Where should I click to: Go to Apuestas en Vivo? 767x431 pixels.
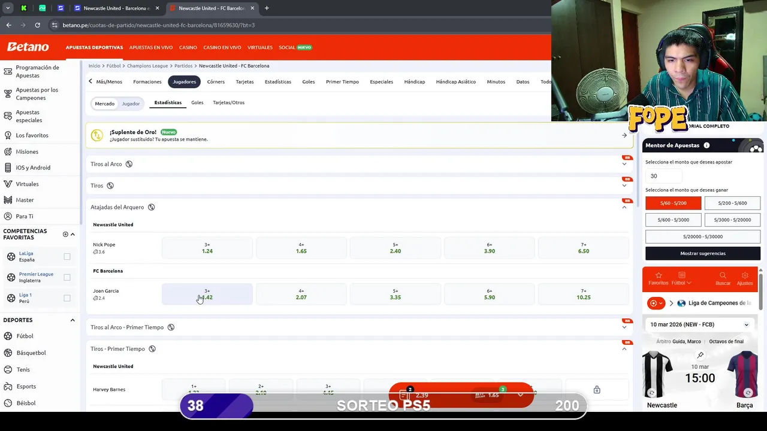click(151, 47)
